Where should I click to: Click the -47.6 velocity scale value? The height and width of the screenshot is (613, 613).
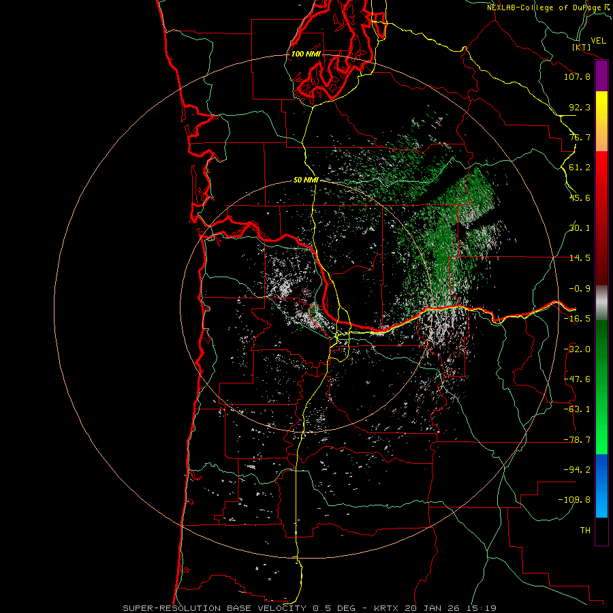pos(577,379)
